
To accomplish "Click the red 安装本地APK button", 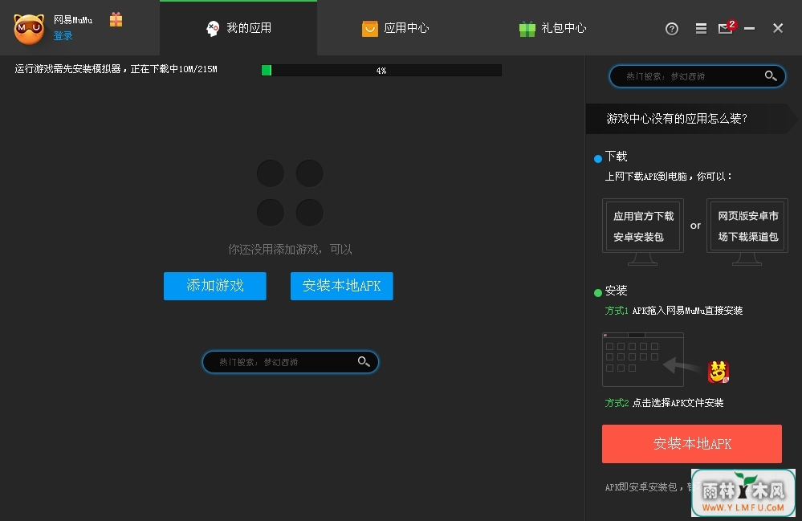I will tap(691, 444).
